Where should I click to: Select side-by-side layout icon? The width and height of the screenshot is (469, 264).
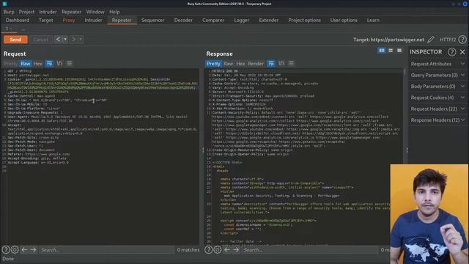click(x=382, y=51)
